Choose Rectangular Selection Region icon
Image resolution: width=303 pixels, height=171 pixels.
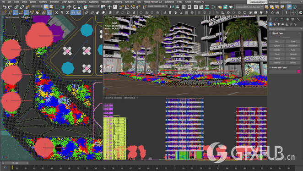[57, 7]
